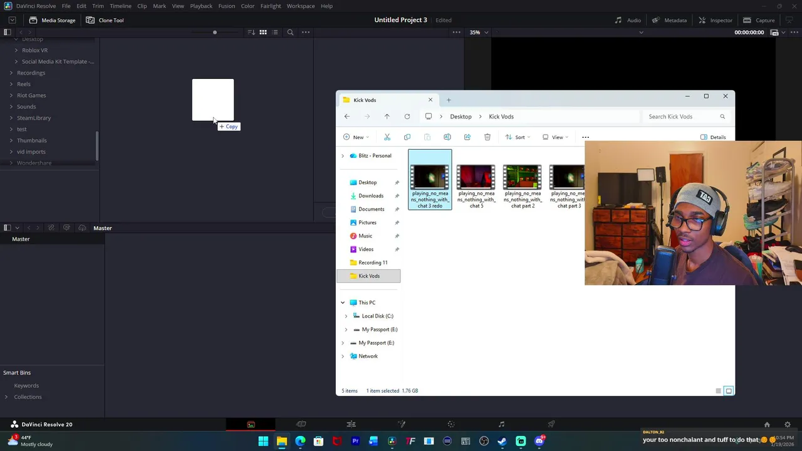This screenshot has height=451, width=802.
Task: Switch media storage to thumbnail grid view
Action: (x=263, y=32)
